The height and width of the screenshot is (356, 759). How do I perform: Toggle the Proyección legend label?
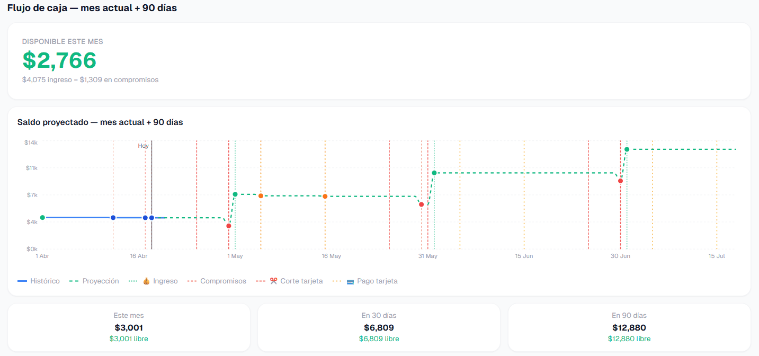point(101,281)
